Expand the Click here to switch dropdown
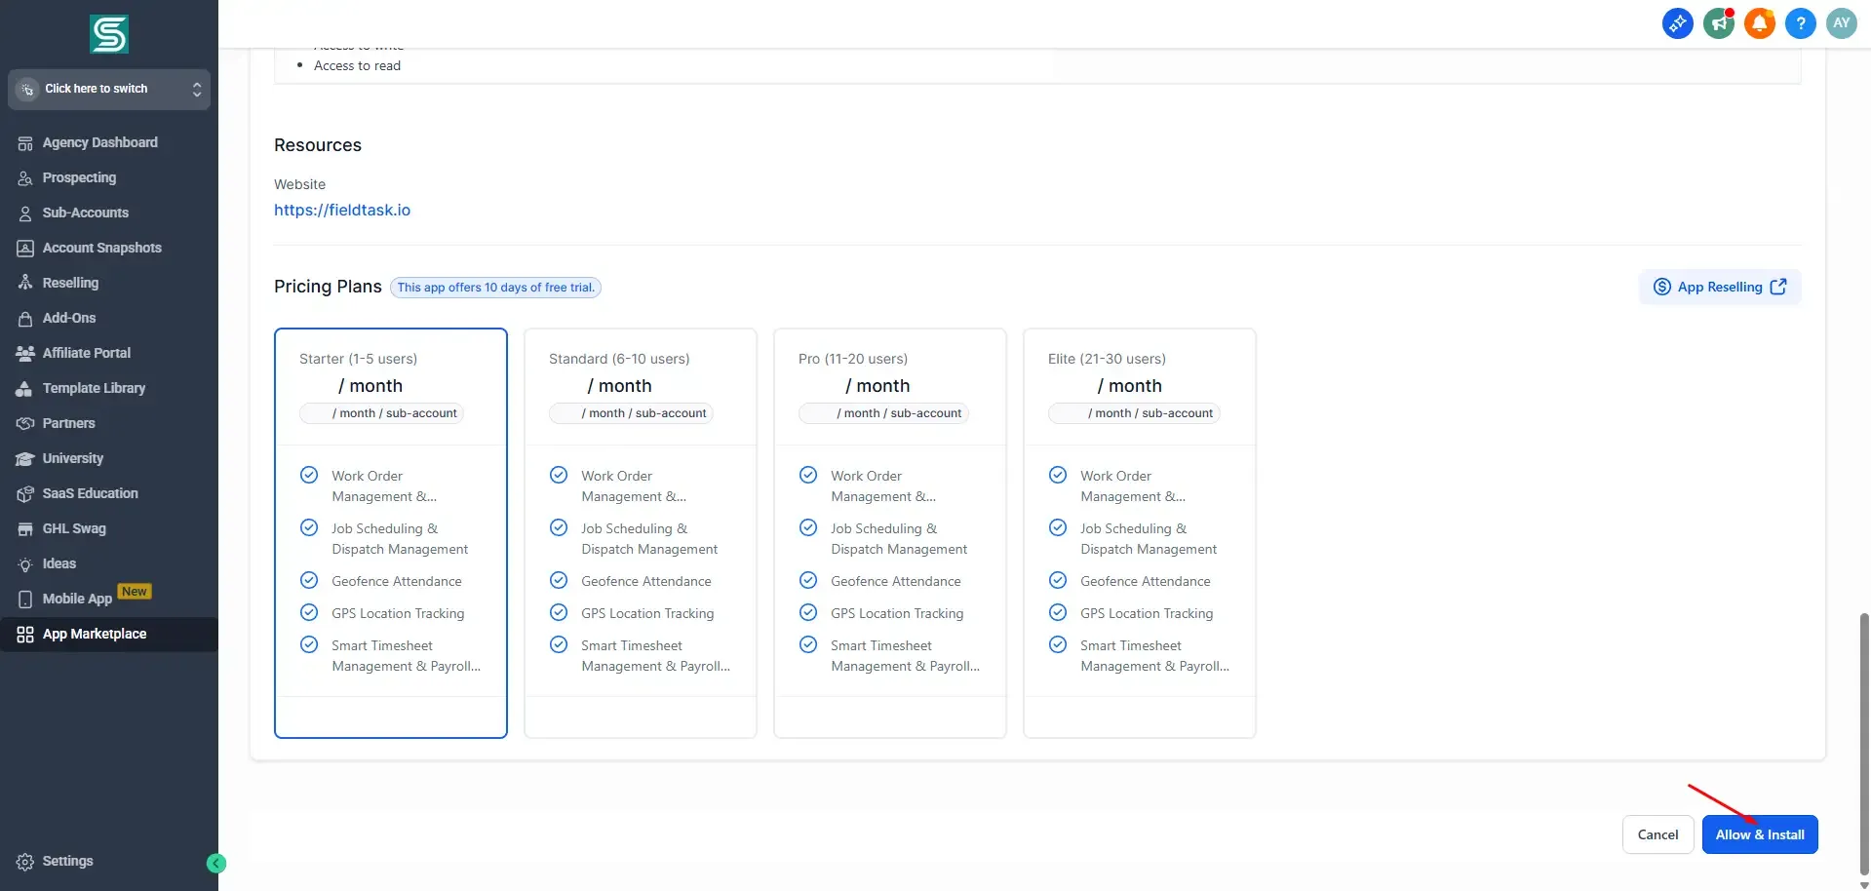The image size is (1871, 891). [x=109, y=89]
